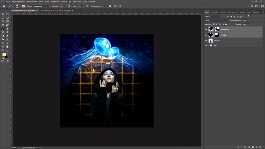
Task: Toggle layer filtering switch on/off
Action: [x=248, y=16]
